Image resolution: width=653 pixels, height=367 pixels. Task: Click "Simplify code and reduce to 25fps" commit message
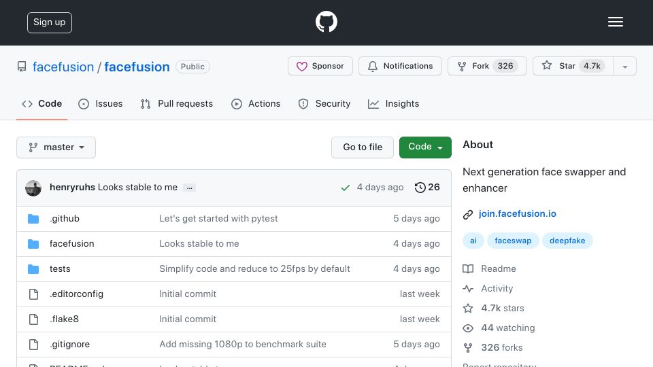tap(254, 269)
